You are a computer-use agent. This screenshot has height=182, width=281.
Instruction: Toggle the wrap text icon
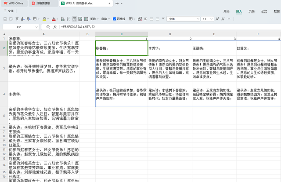[x=74, y=19]
